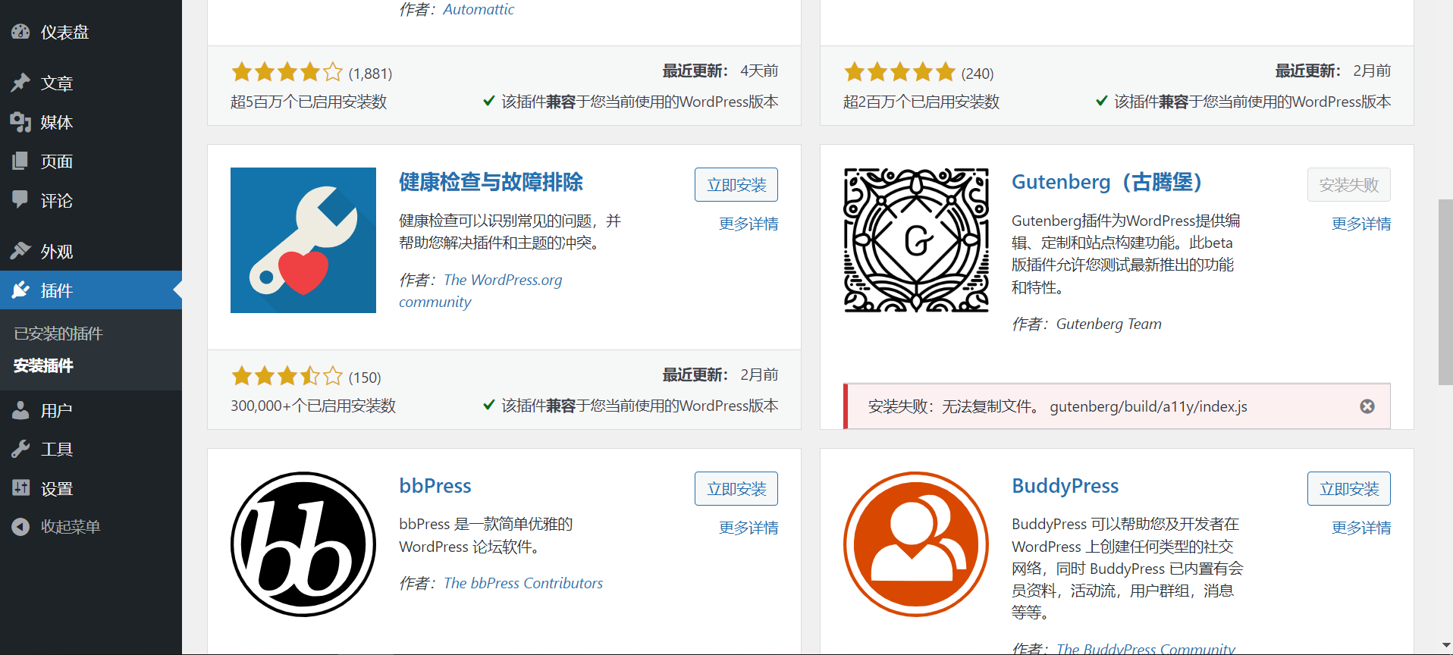
Task: Click the wrench icon beside 工具
Action: [20, 449]
